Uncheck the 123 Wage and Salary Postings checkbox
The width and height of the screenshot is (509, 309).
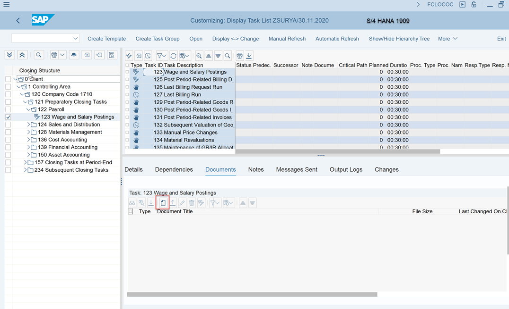point(8,117)
